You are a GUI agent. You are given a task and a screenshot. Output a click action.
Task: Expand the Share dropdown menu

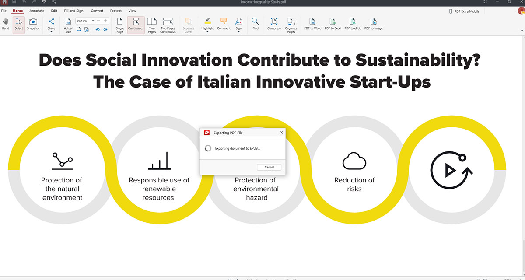point(51,32)
